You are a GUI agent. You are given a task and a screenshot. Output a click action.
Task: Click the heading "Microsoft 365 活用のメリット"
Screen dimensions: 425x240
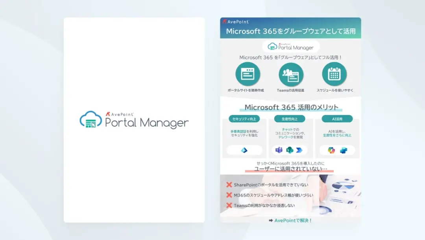(x=291, y=107)
